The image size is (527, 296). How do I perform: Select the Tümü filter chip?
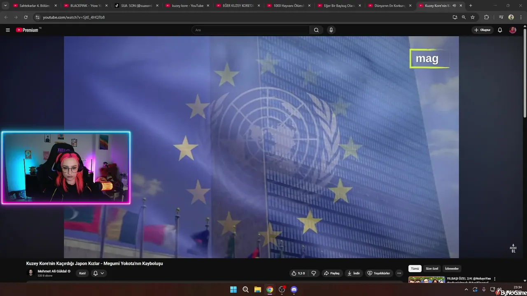pos(415,268)
